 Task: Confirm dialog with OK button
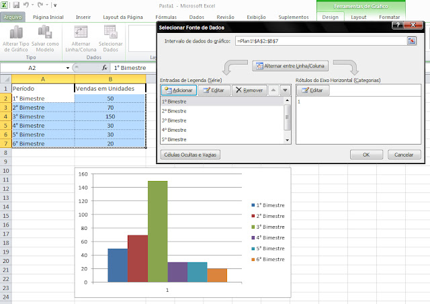pyautogui.click(x=366, y=155)
